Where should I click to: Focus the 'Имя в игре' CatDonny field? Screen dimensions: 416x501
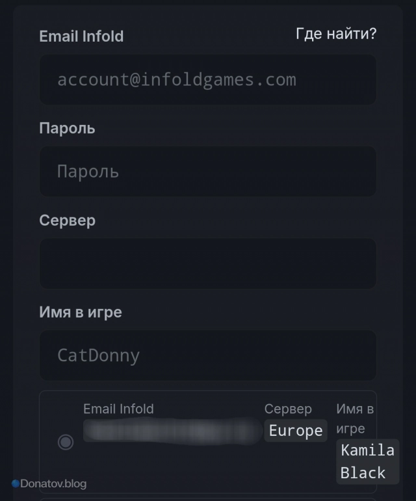tap(207, 355)
